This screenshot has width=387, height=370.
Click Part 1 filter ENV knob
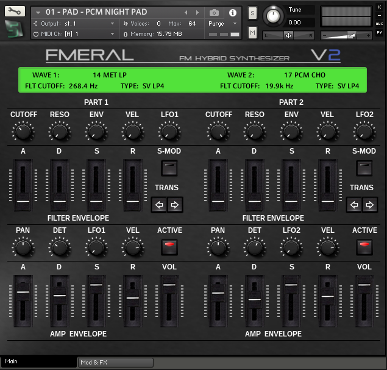pyautogui.click(x=96, y=132)
